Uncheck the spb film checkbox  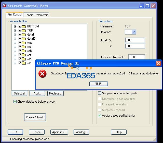click(20, 51)
